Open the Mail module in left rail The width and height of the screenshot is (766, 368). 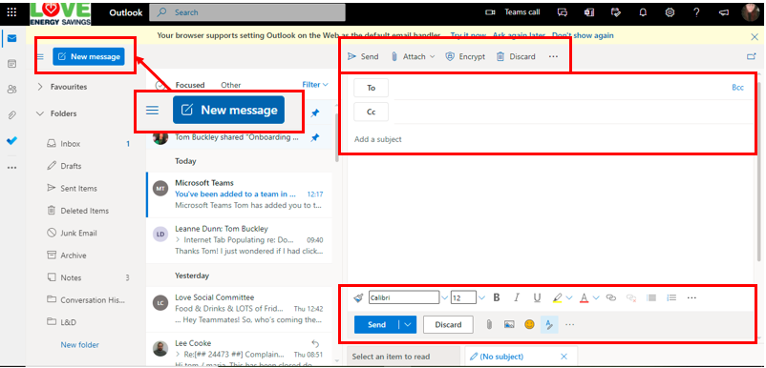coord(11,38)
